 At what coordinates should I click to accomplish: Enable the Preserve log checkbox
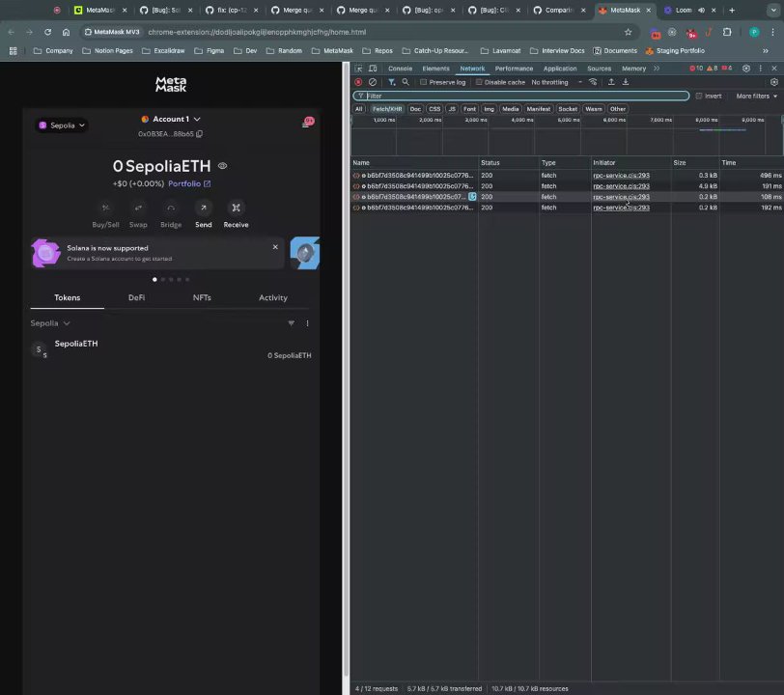424,82
